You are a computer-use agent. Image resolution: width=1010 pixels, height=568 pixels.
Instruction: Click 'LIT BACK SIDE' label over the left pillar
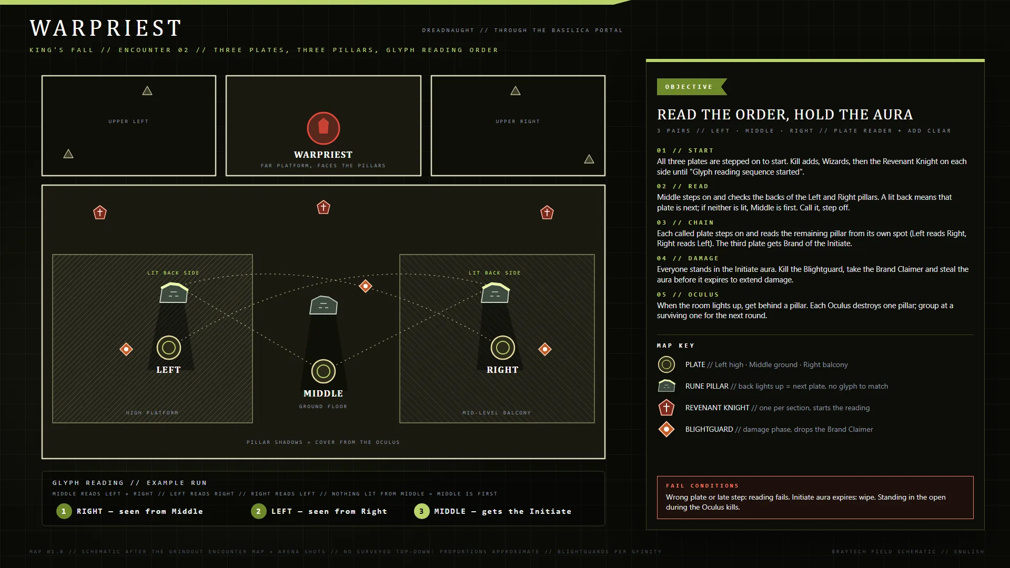click(x=173, y=273)
